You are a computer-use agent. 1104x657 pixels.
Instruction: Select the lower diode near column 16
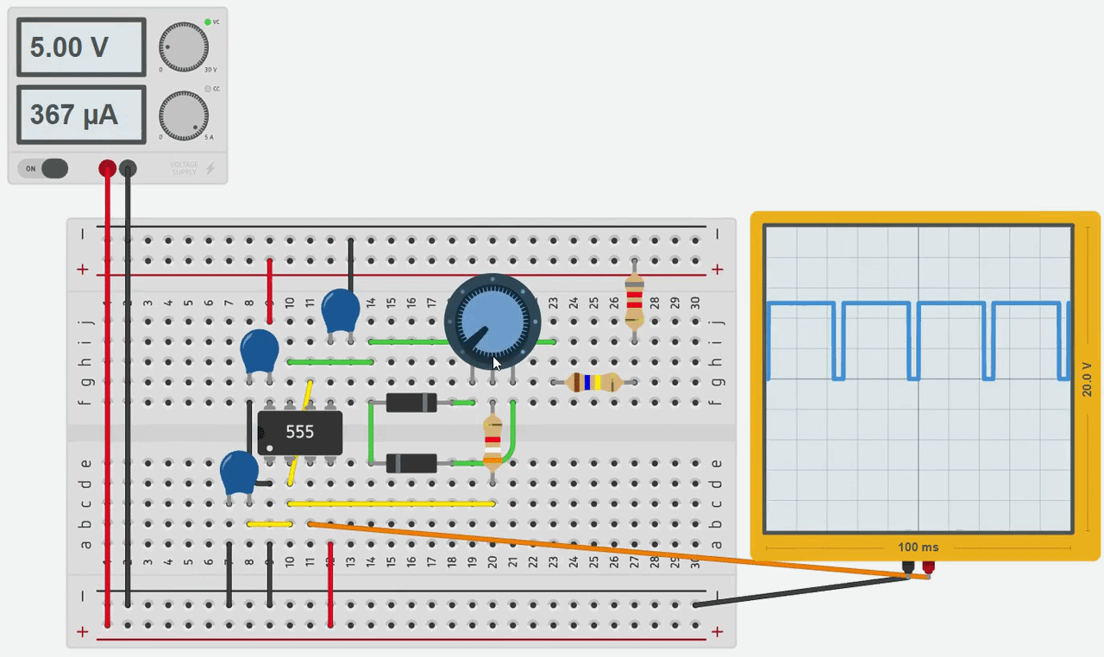[411, 463]
